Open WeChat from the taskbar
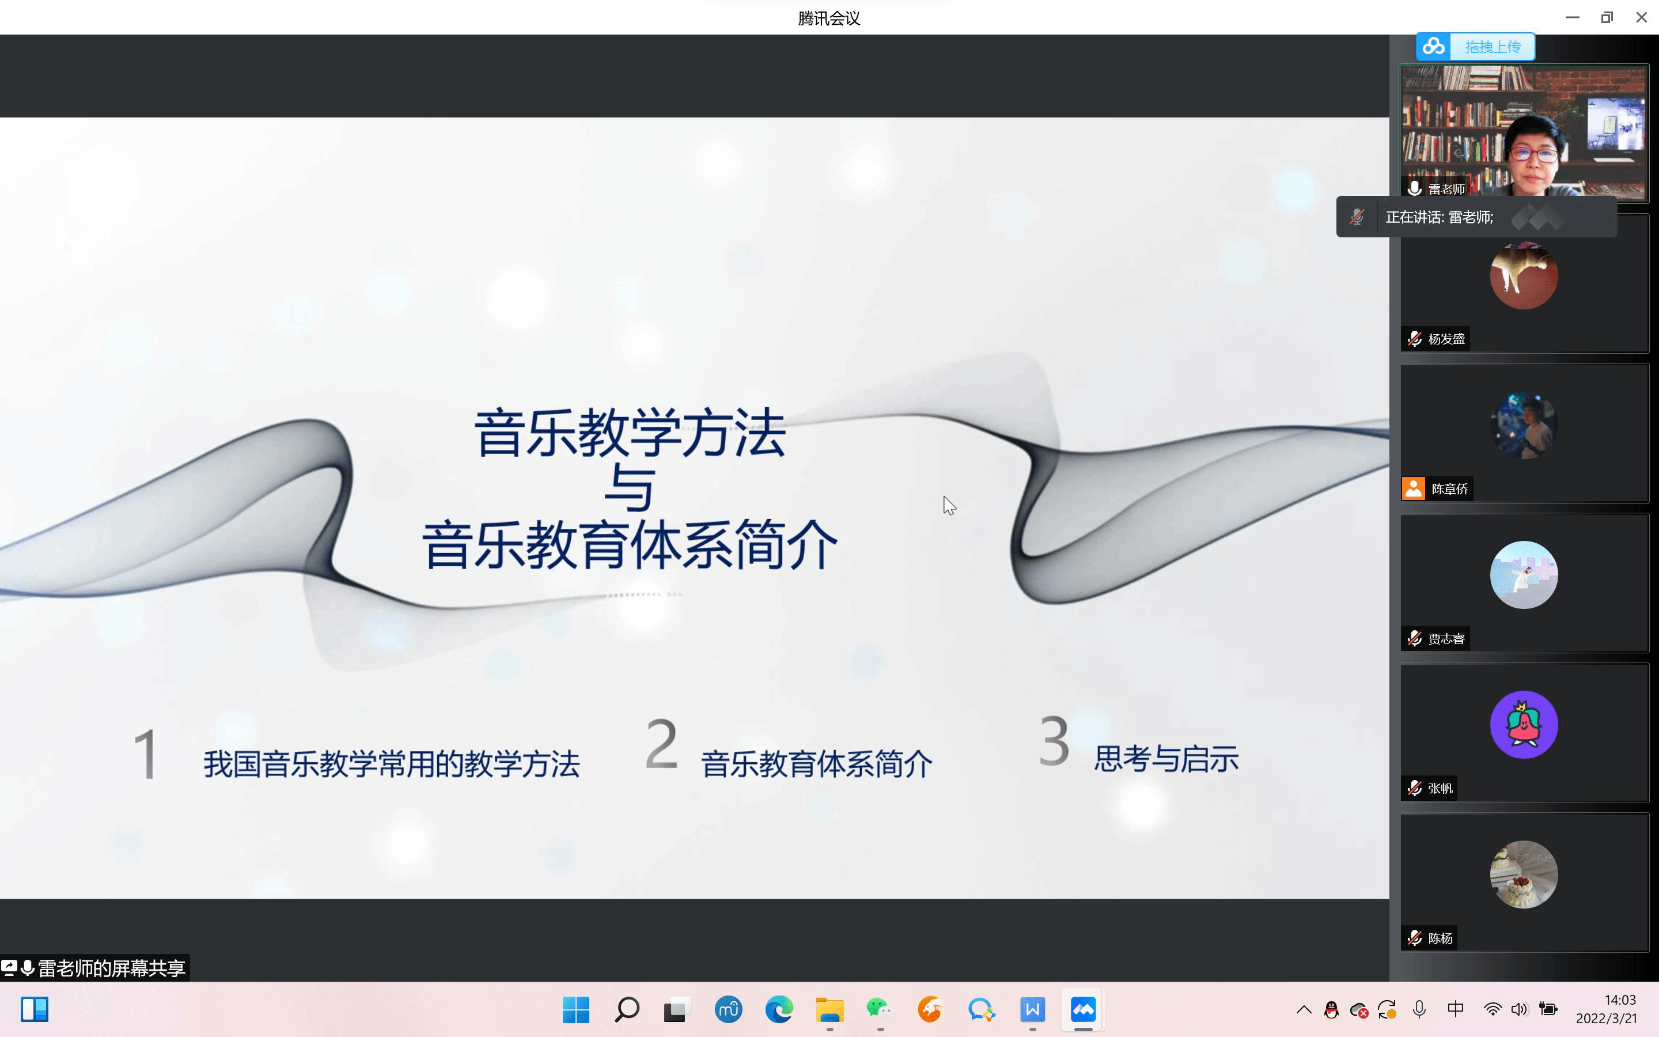Viewport: 1659px width, 1037px height. pos(880,1009)
